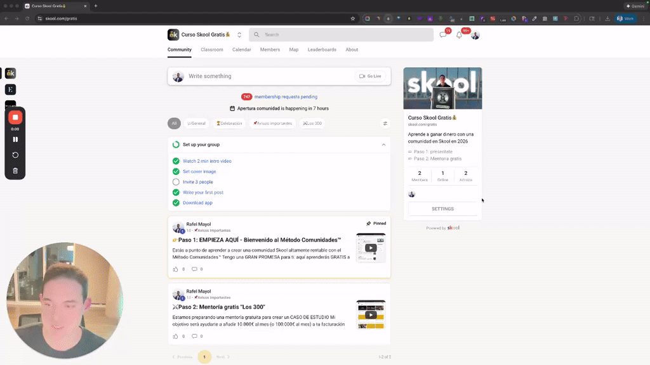Open the 'Paso 1: EMPIEZA AQUÍ' post title
650x365 pixels.
click(257, 240)
